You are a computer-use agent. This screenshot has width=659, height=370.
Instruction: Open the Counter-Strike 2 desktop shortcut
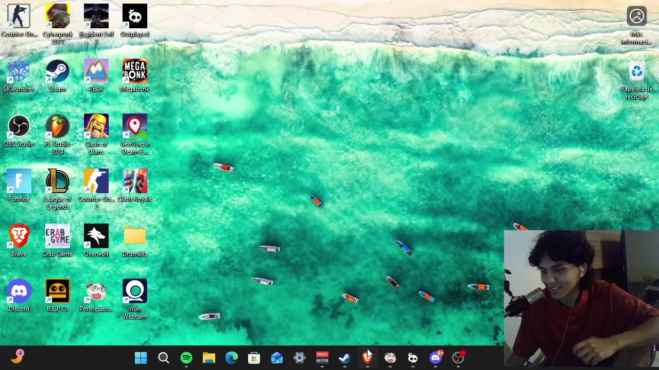click(96, 189)
